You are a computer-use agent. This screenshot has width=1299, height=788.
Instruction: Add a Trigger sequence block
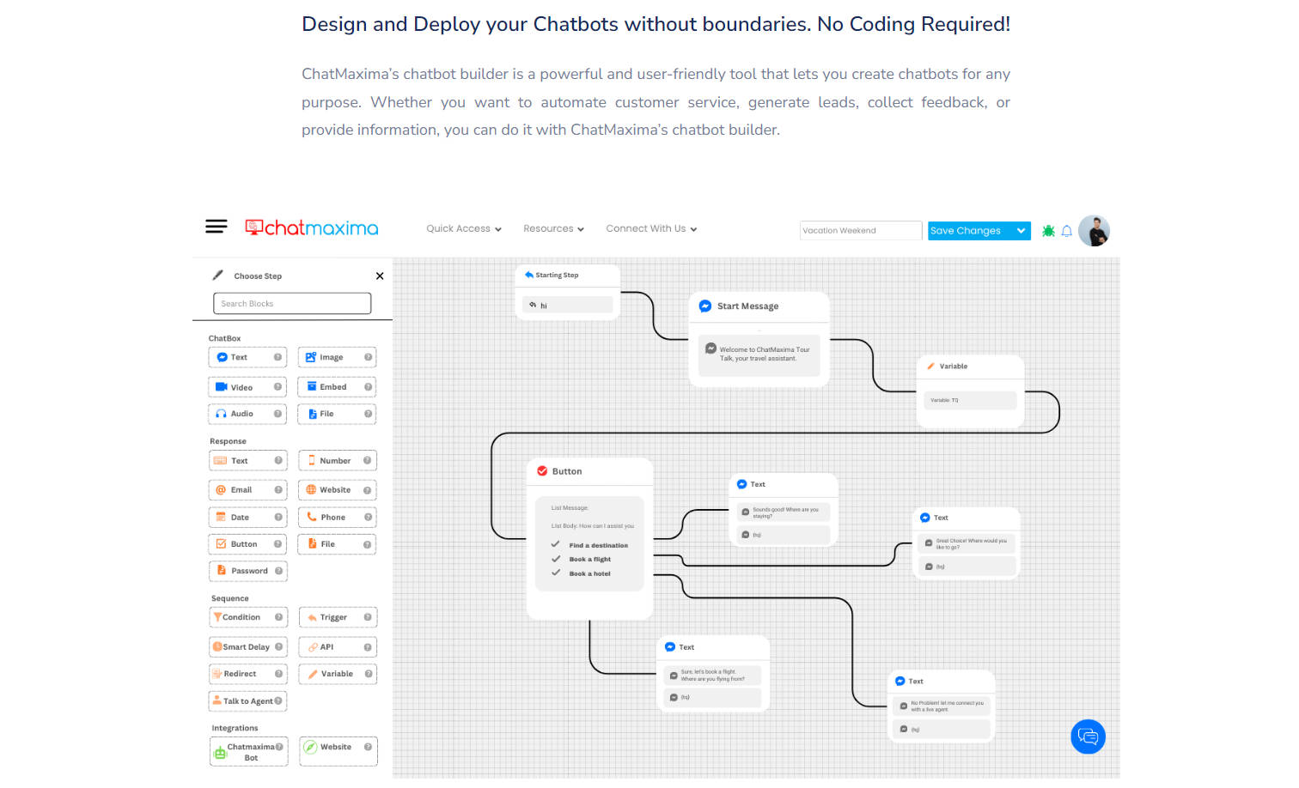(338, 617)
